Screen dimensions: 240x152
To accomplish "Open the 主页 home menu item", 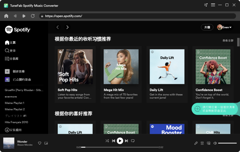I will pyautogui.click(x=10, y=43).
